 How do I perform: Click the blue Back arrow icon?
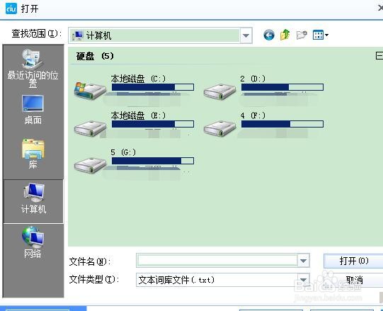tap(269, 35)
